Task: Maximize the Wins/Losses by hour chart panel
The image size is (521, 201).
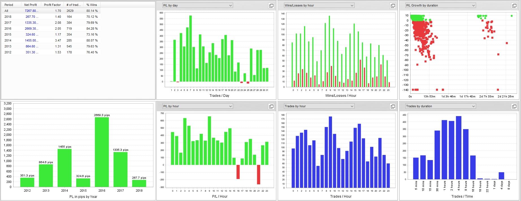Action: click(393, 6)
